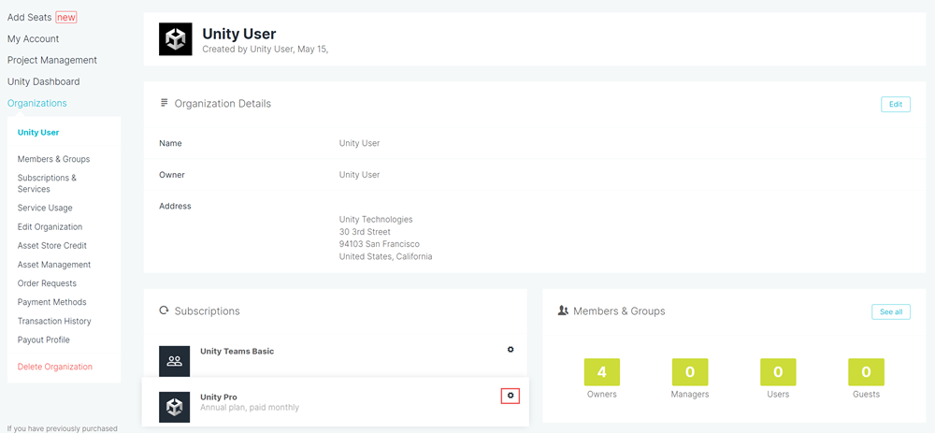Open Asset Management page

coord(54,265)
